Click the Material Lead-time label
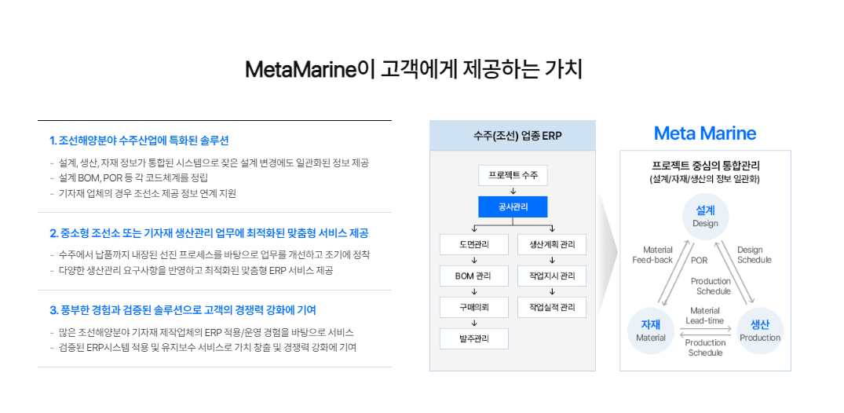Viewport: 844px width, 413px height. (x=704, y=316)
